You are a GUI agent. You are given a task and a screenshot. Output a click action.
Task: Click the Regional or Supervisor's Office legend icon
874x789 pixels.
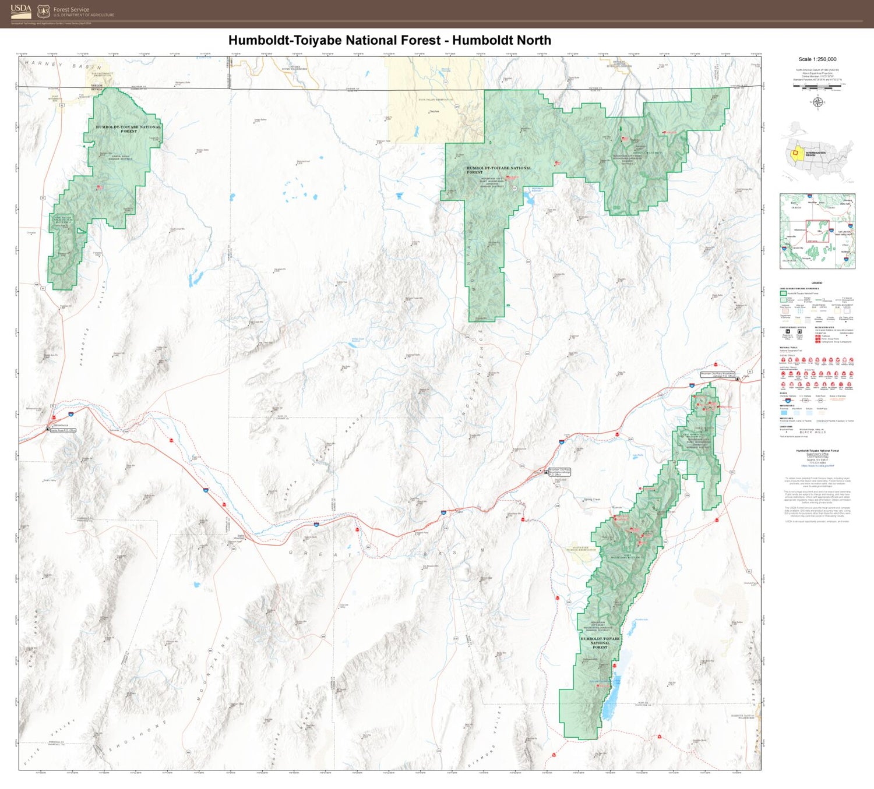click(x=788, y=331)
